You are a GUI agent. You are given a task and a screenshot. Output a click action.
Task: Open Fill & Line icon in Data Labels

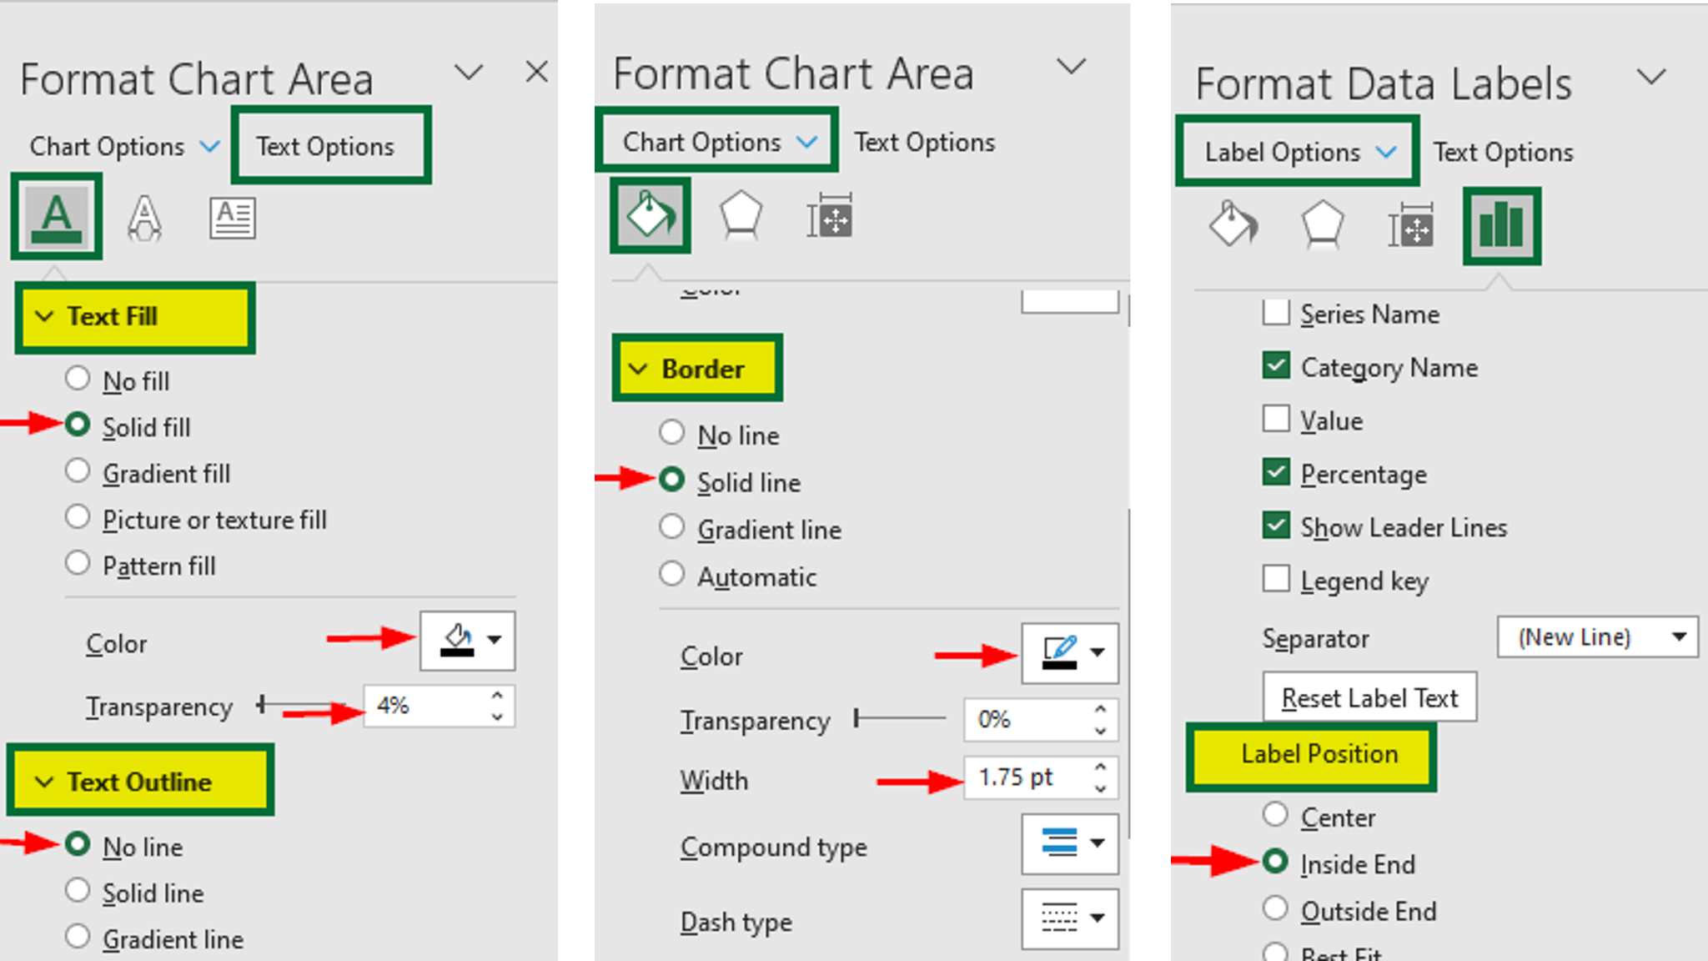tap(1233, 224)
